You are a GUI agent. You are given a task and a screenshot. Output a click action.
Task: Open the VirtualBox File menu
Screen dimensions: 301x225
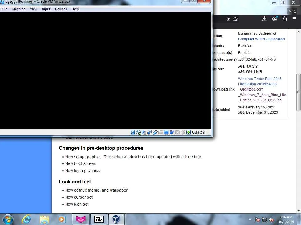coord(4,9)
